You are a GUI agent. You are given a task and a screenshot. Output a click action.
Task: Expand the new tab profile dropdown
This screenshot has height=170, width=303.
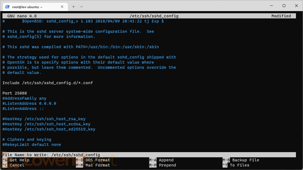pos(82,7)
